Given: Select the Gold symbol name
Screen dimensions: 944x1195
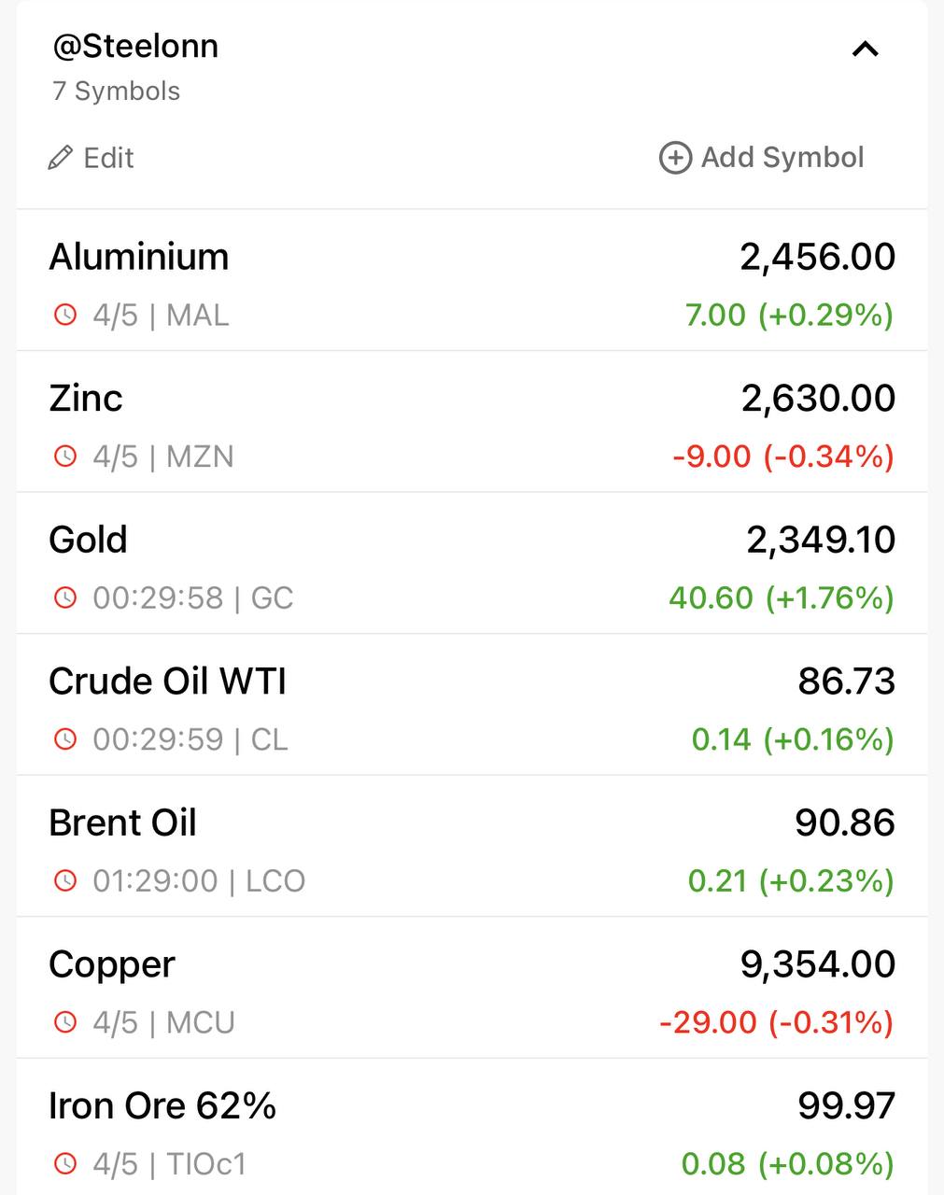Looking at the screenshot, I should [x=88, y=540].
